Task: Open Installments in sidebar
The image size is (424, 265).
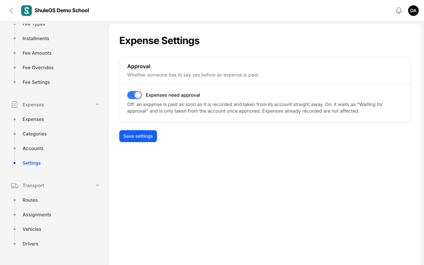Action: (36, 38)
